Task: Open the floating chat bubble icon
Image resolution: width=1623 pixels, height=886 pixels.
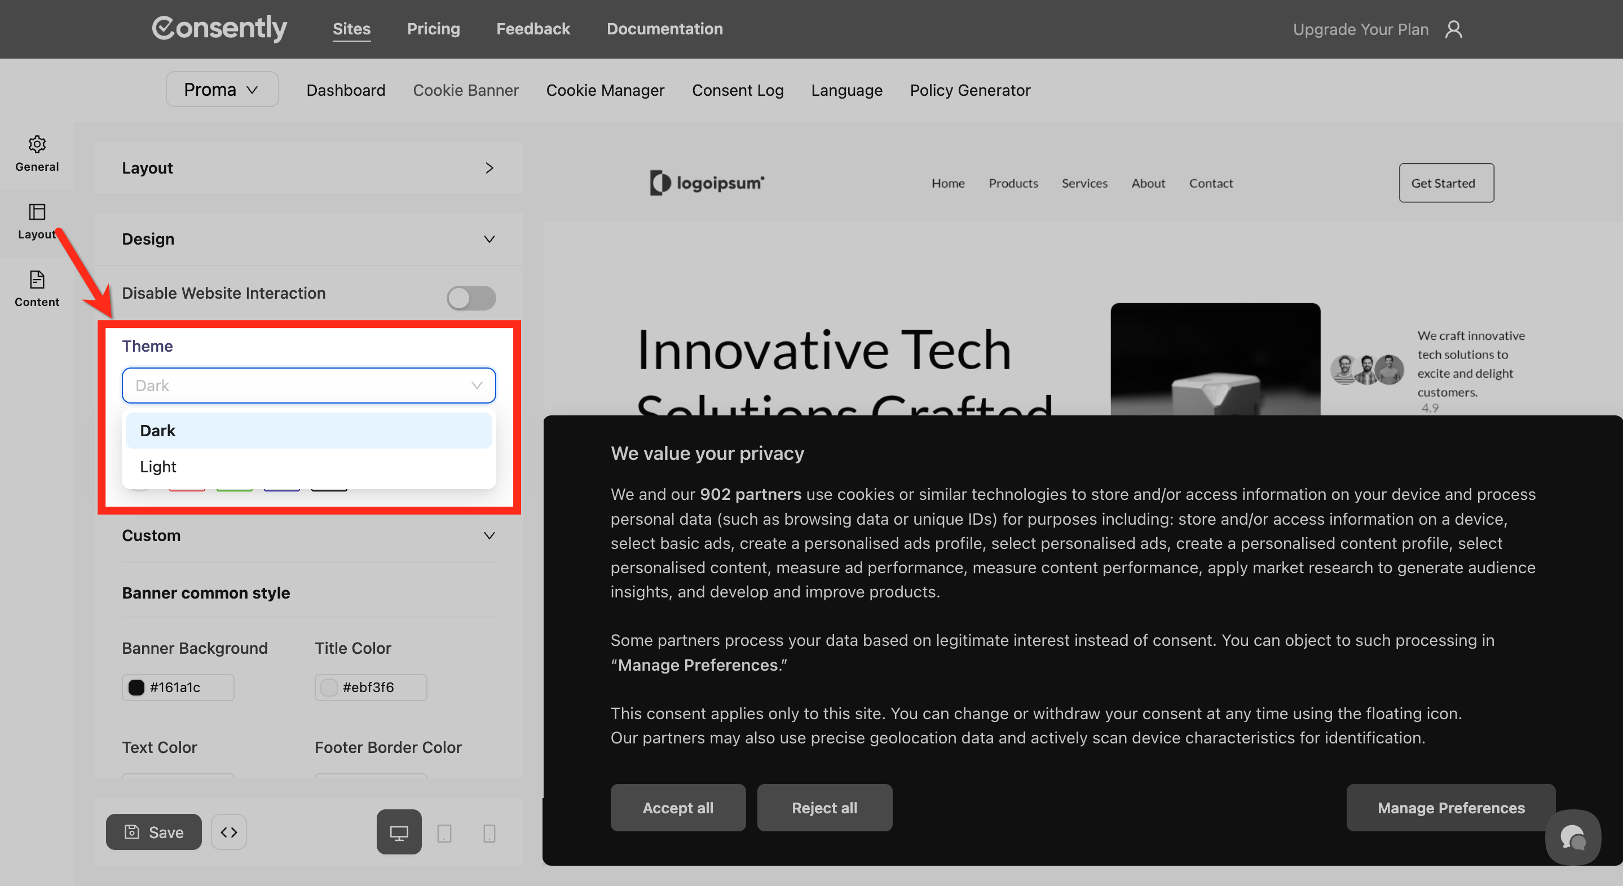Action: (1573, 838)
